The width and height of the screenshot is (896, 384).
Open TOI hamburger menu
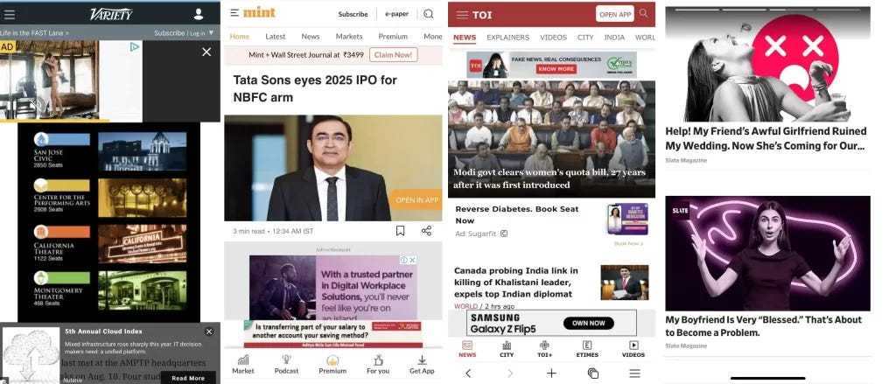click(462, 15)
